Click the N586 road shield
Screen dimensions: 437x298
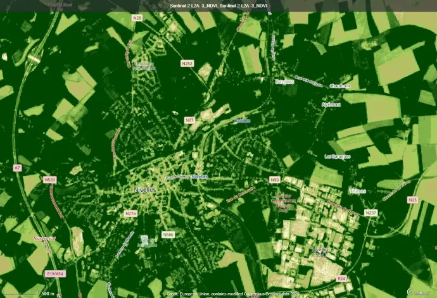tap(168, 234)
